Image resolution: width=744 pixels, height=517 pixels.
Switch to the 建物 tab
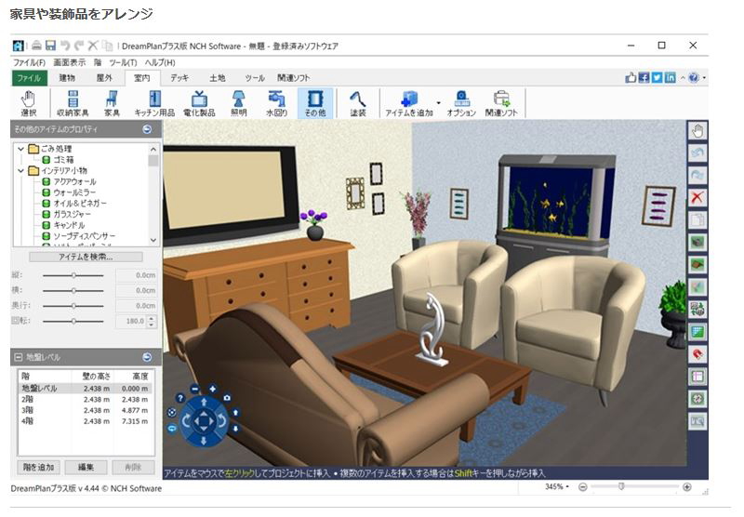coord(67,78)
